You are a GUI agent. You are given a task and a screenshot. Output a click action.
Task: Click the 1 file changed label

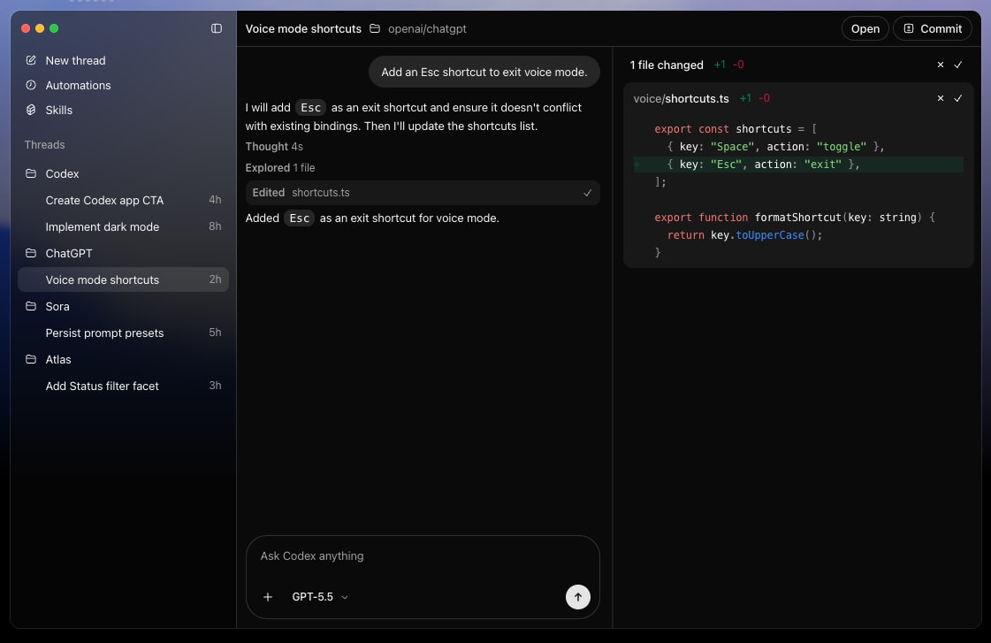(667, 65)
